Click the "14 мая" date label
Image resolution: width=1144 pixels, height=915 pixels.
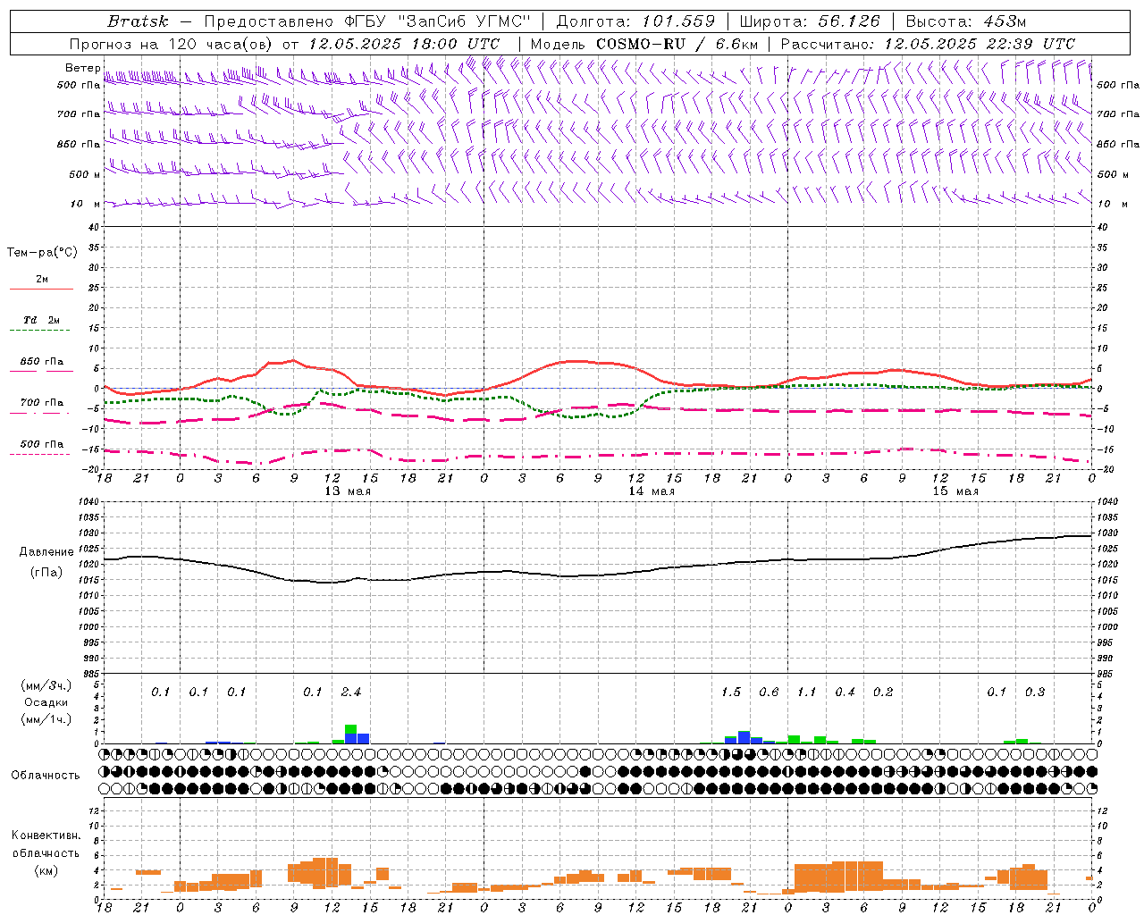click(652, 491)
